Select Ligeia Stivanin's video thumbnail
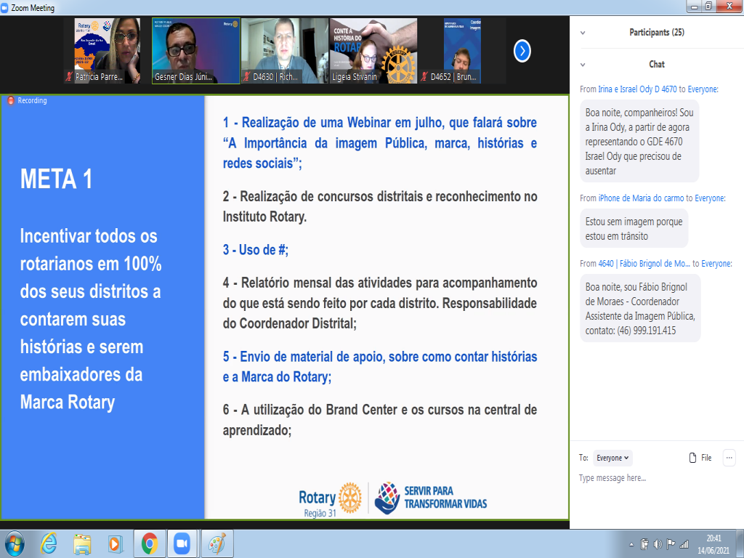Screen dimensions: 744x558 click(x=373, y=51)
